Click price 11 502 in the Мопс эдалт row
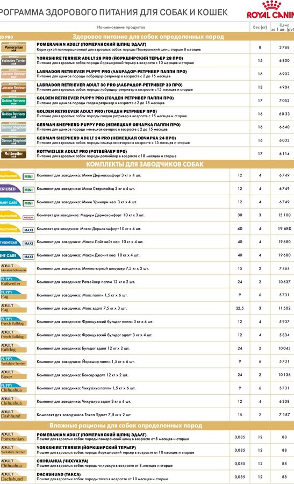Screen dimensions: 294x484 point(284,308)
